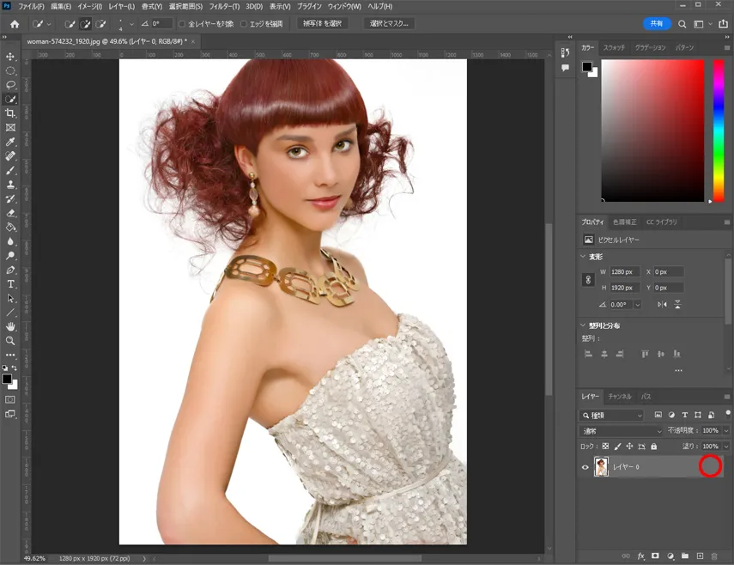Screen dimensions: 734x565
Task: Select the Zoom tool in toolbar
Action: 11,341
